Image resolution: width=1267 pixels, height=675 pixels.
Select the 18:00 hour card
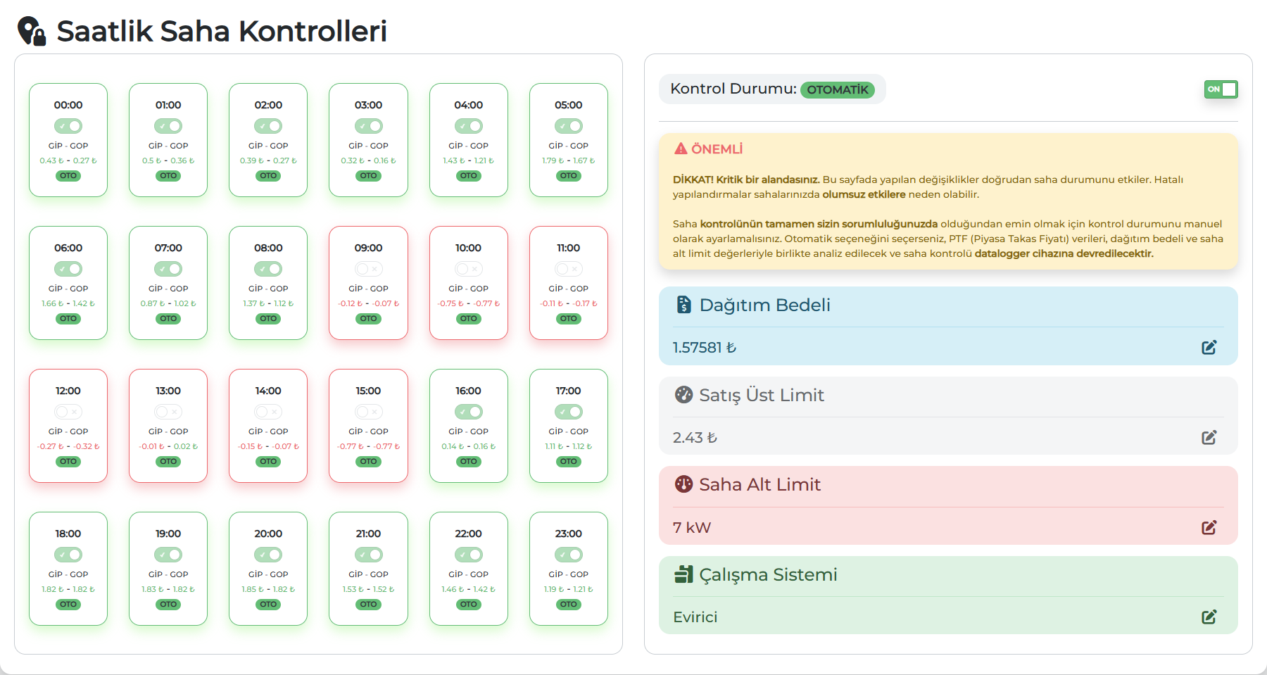(x=68, y=568)
